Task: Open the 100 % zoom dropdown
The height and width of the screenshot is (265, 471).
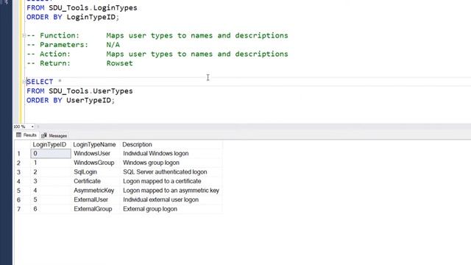Action: (x=32, y=127)
